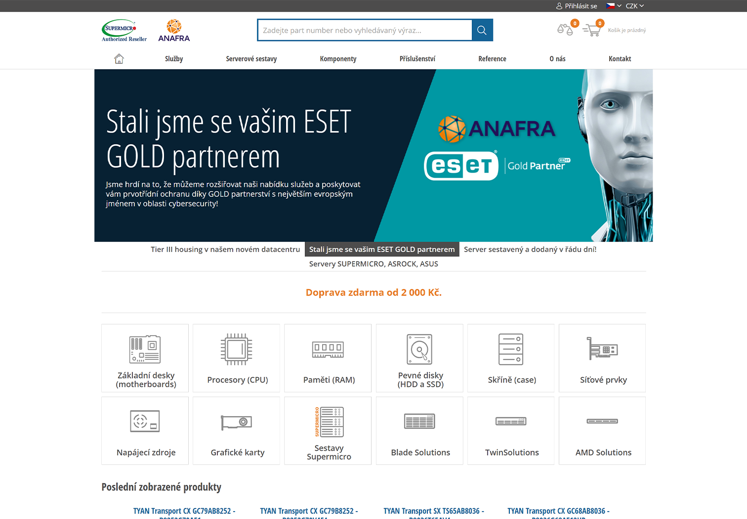The image size is (747, 519).
Task: Show the Server sestavený a dodaný slide
Action: point(530,249)
